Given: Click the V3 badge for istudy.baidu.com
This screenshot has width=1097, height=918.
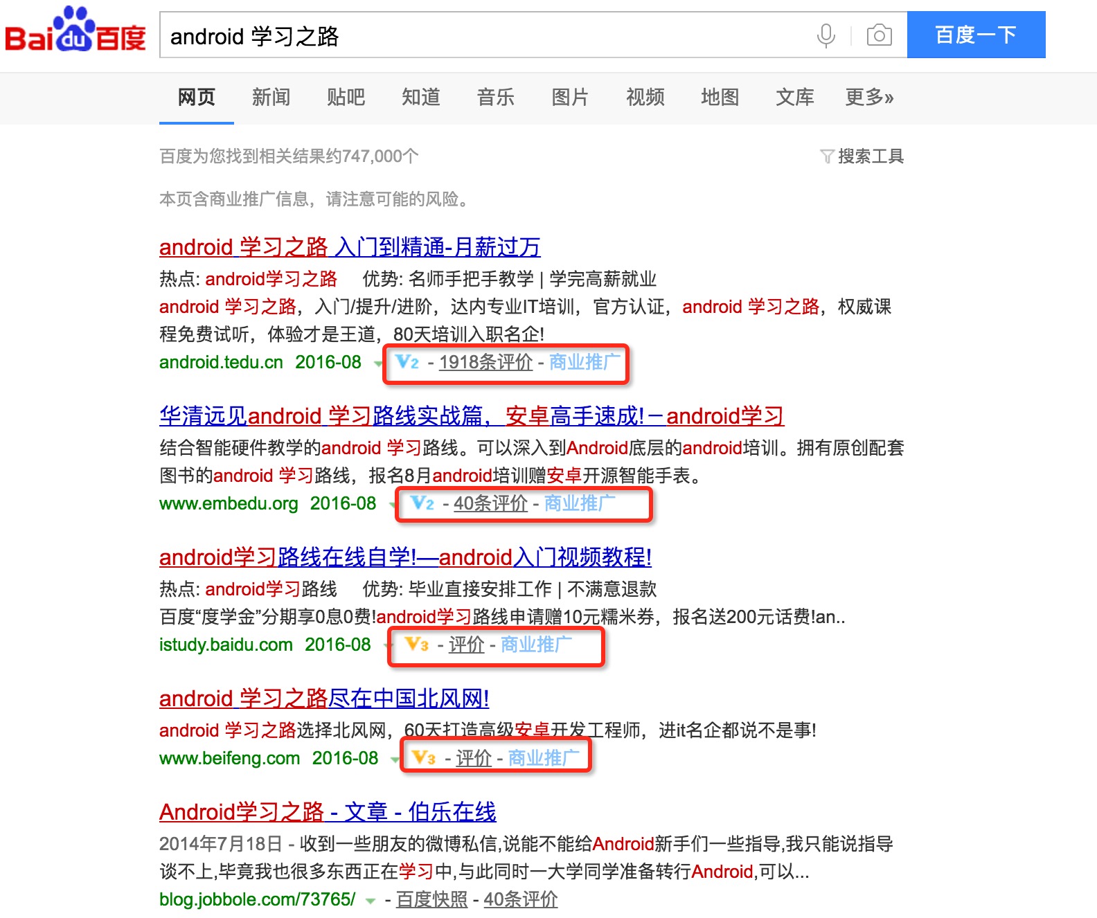Looking at the screenshot, I should tap(417, 645).
